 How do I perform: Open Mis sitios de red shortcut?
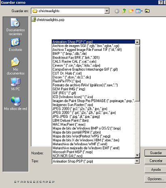[x=15, y=103]
